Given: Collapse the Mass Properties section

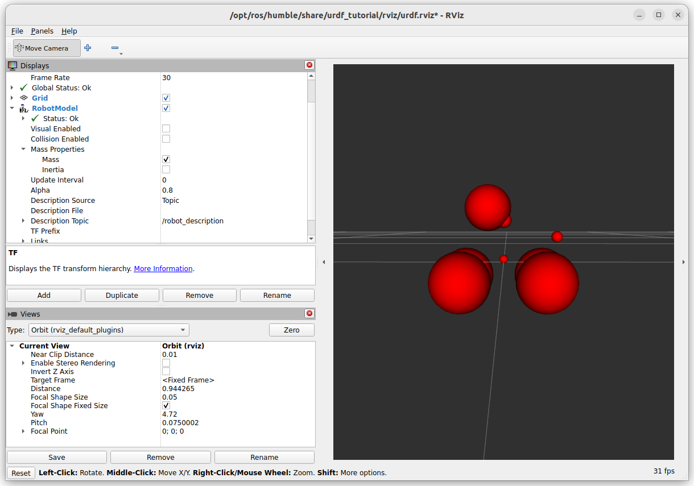Looking at the screenshot, I should point(23,149).
